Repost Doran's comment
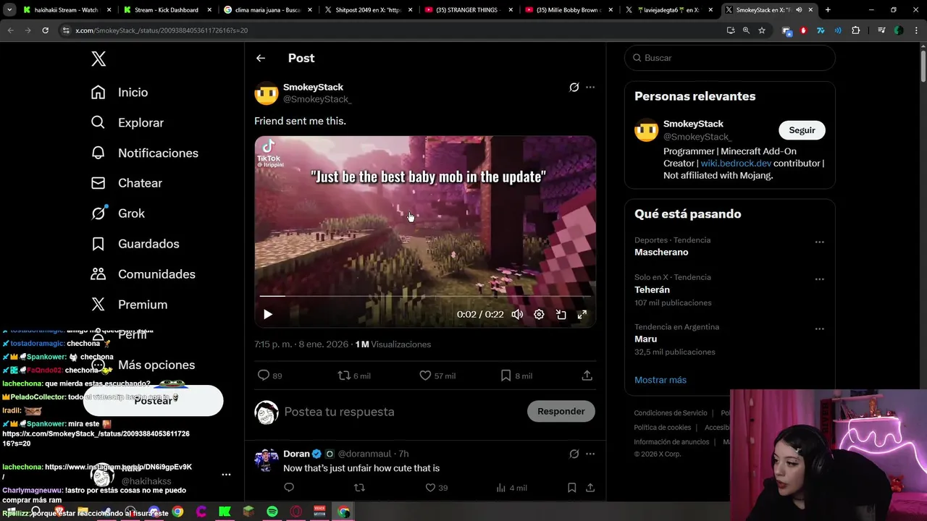Screen dimensions: 927x521 click(358, 488)
